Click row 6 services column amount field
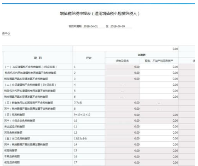The height and width of the screenshot is (166, 198). coord(159,97)
